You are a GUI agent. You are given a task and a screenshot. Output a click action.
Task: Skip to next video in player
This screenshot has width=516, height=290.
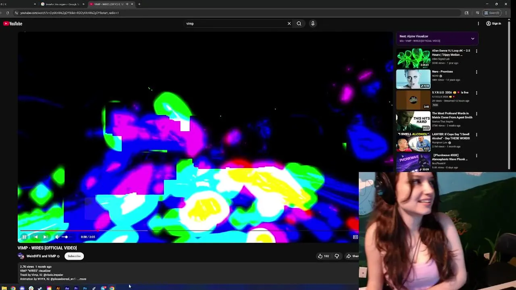[x=45, y=237]
